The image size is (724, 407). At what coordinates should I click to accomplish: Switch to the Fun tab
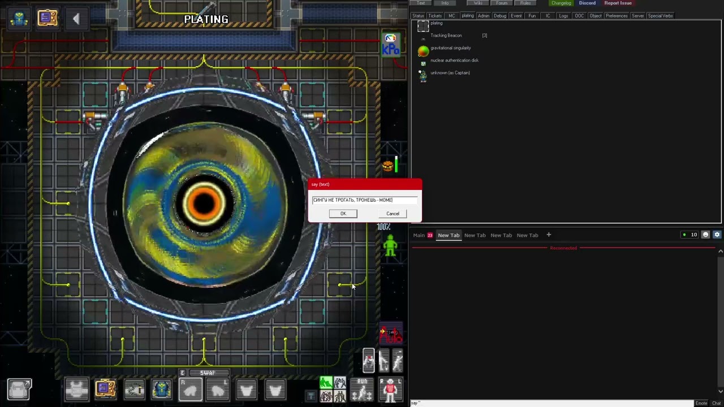[532, 16]
